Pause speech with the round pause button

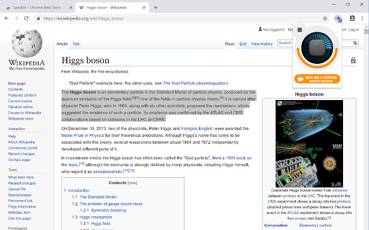[x=317, y=48]
